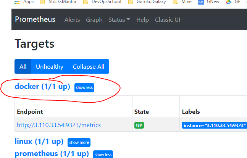
Task: Click the UP state badge
Action: (x=139, y=126)
